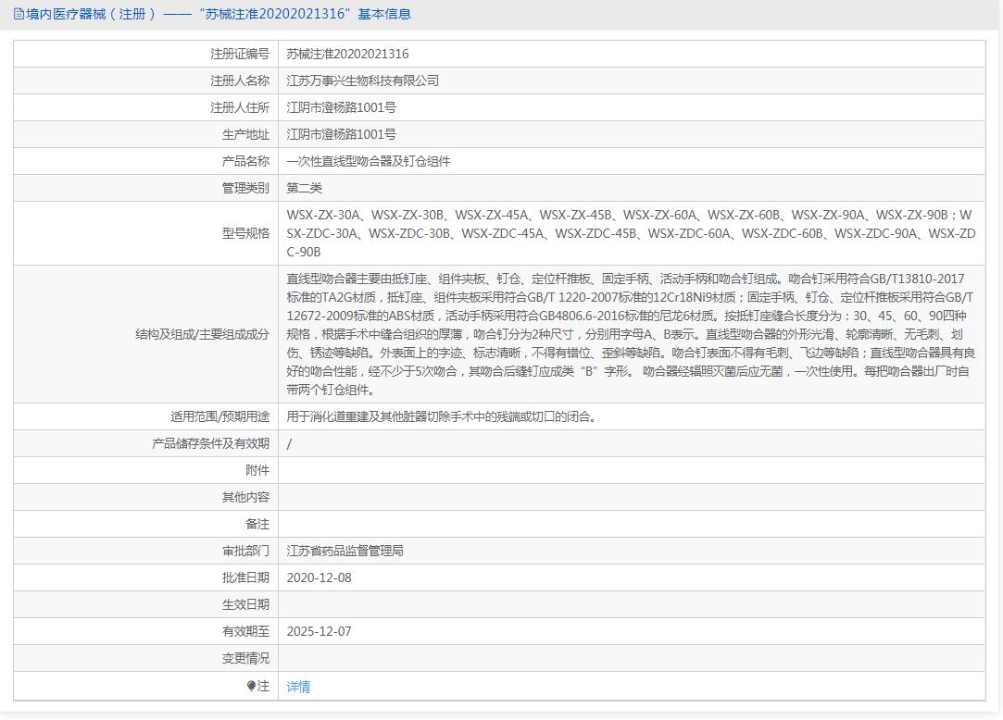Select approval department 江苏省药品监督管理局

coord(345,552)
